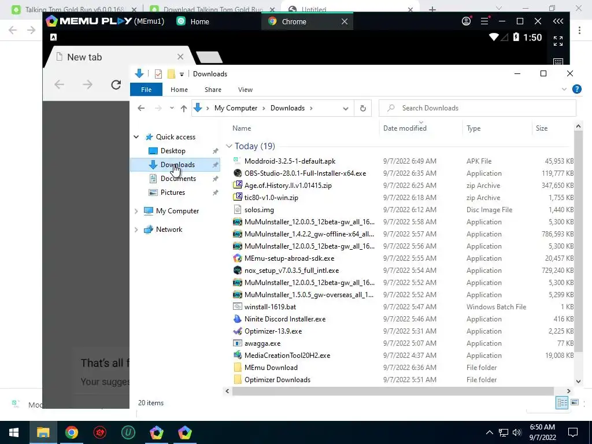Open the View ribbon tab
Image resolution: width=592 pixels, height=444 pixels.
click(x=245, y=90)
